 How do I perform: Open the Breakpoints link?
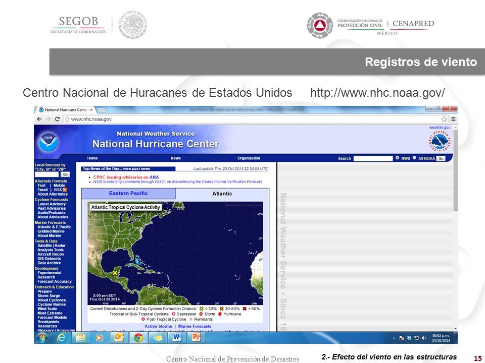[48, 322]
